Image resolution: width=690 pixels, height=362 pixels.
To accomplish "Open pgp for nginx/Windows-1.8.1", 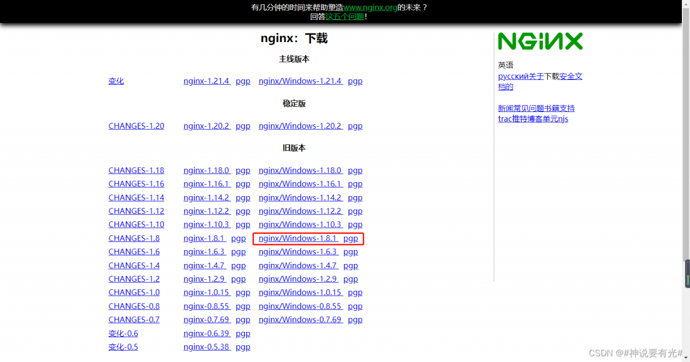I will (351, 238).
